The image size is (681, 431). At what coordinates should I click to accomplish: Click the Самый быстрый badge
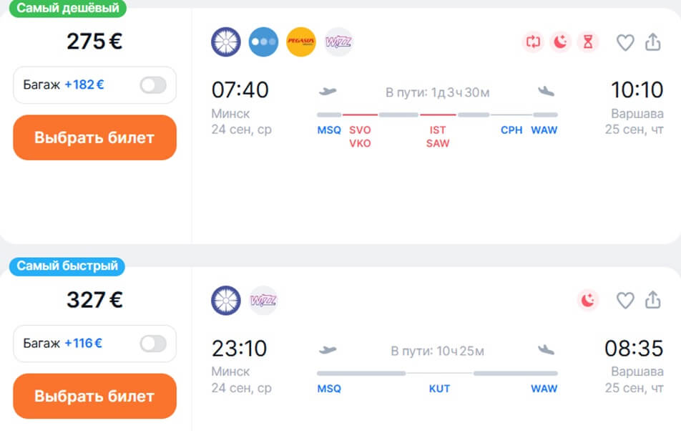tap(67, 266)
